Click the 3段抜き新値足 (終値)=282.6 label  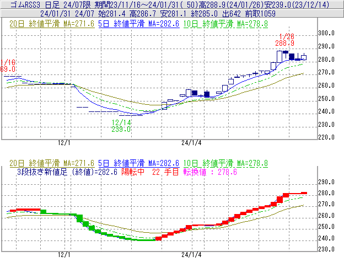pos(67,172)
